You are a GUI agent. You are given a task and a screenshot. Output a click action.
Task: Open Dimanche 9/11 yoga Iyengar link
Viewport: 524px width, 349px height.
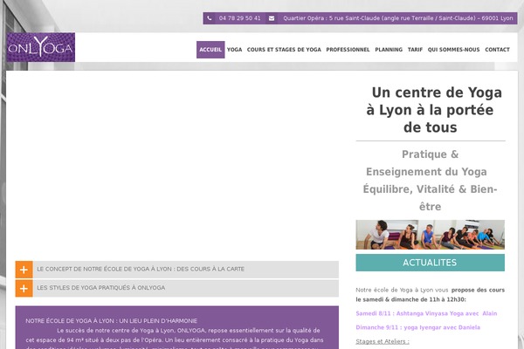click(x=418, y=327)
